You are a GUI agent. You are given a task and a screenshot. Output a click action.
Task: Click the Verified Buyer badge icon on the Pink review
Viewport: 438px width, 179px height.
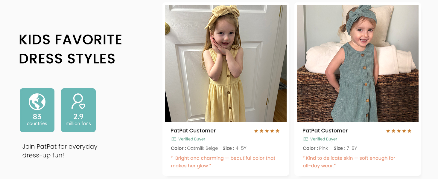tap(305, 139)
